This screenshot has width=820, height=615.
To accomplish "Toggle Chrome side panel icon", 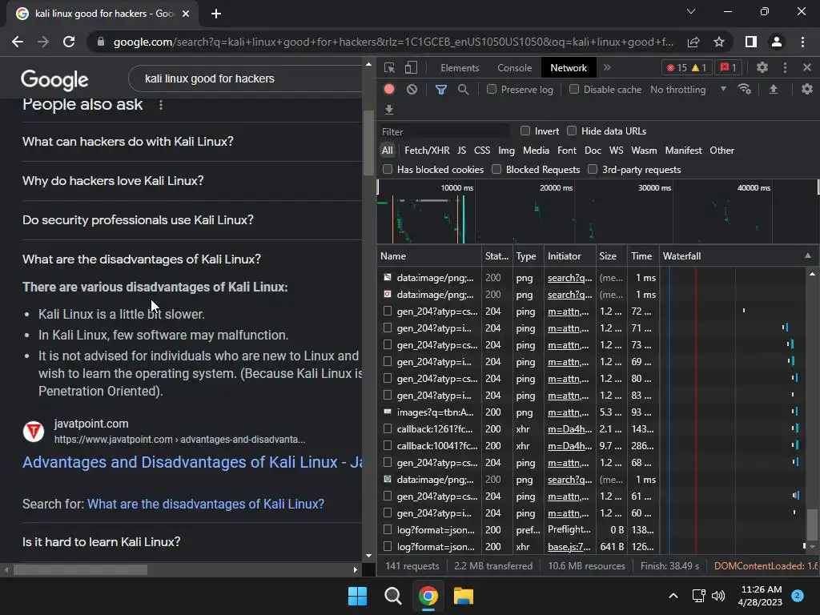I will (751, 42).
